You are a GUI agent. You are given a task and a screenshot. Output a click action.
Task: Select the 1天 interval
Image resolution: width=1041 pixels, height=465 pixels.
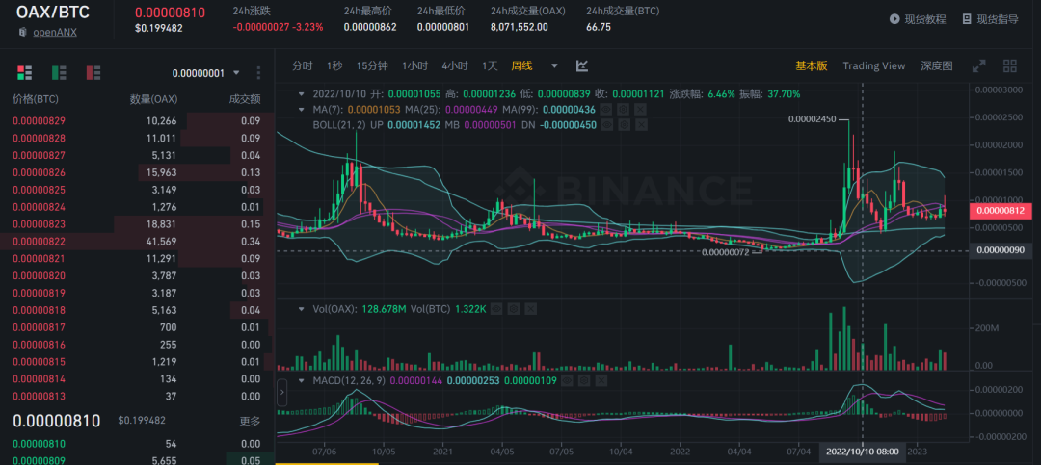coord(490,65)
